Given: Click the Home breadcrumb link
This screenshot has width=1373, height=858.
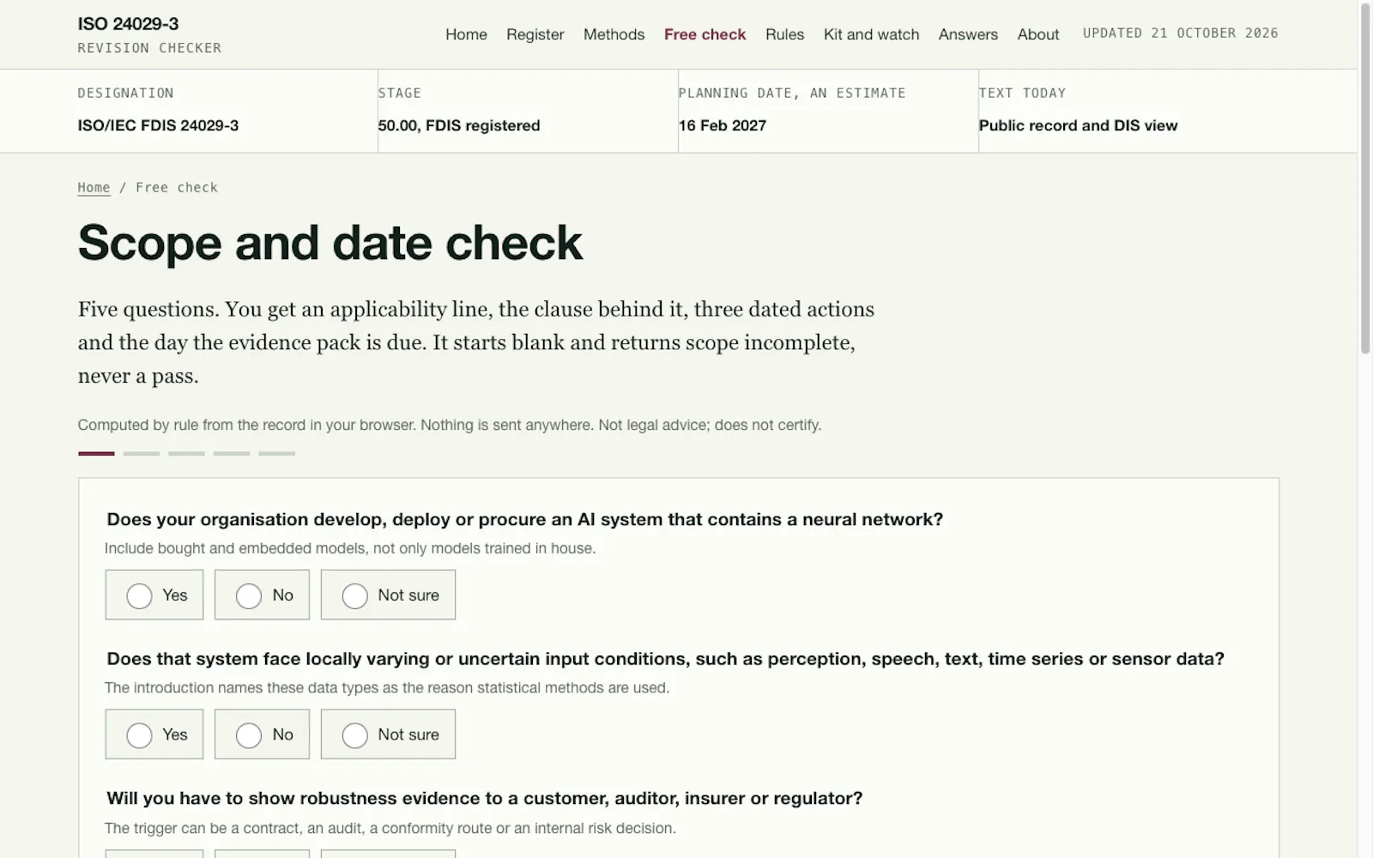Looking at the screenshot, I should (94, 187).
